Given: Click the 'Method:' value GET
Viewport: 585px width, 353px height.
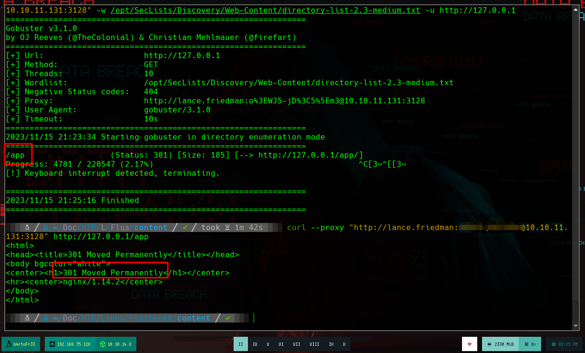Looking at the screenshot, I should 151,65.
